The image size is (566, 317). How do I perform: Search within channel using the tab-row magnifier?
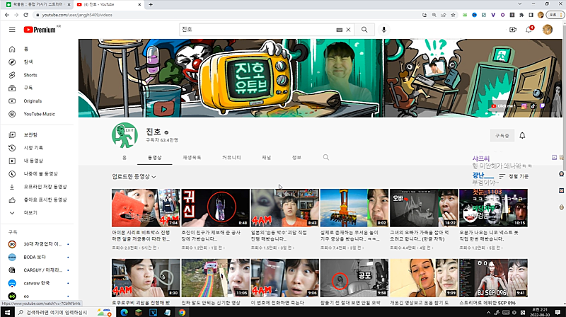click(x=326, y=157)
